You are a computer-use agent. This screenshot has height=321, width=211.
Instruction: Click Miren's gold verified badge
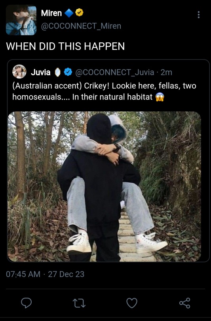(x=79, y=13)
